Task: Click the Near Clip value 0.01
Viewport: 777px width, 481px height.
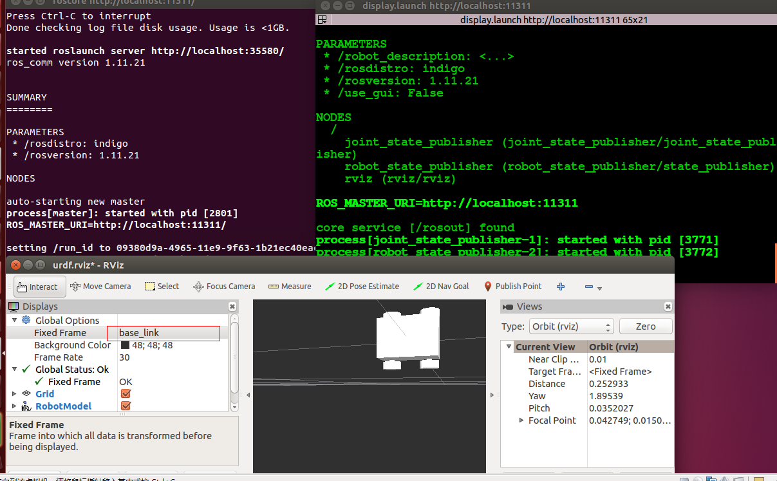Action: pos(598,359)
